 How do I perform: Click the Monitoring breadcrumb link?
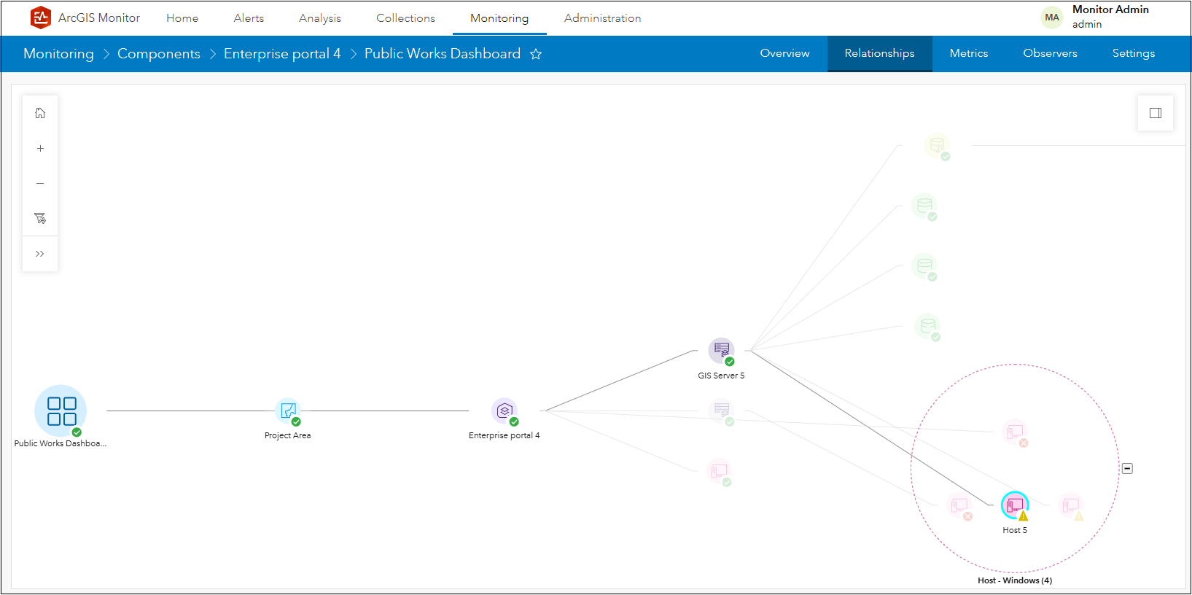pos(58,54)
